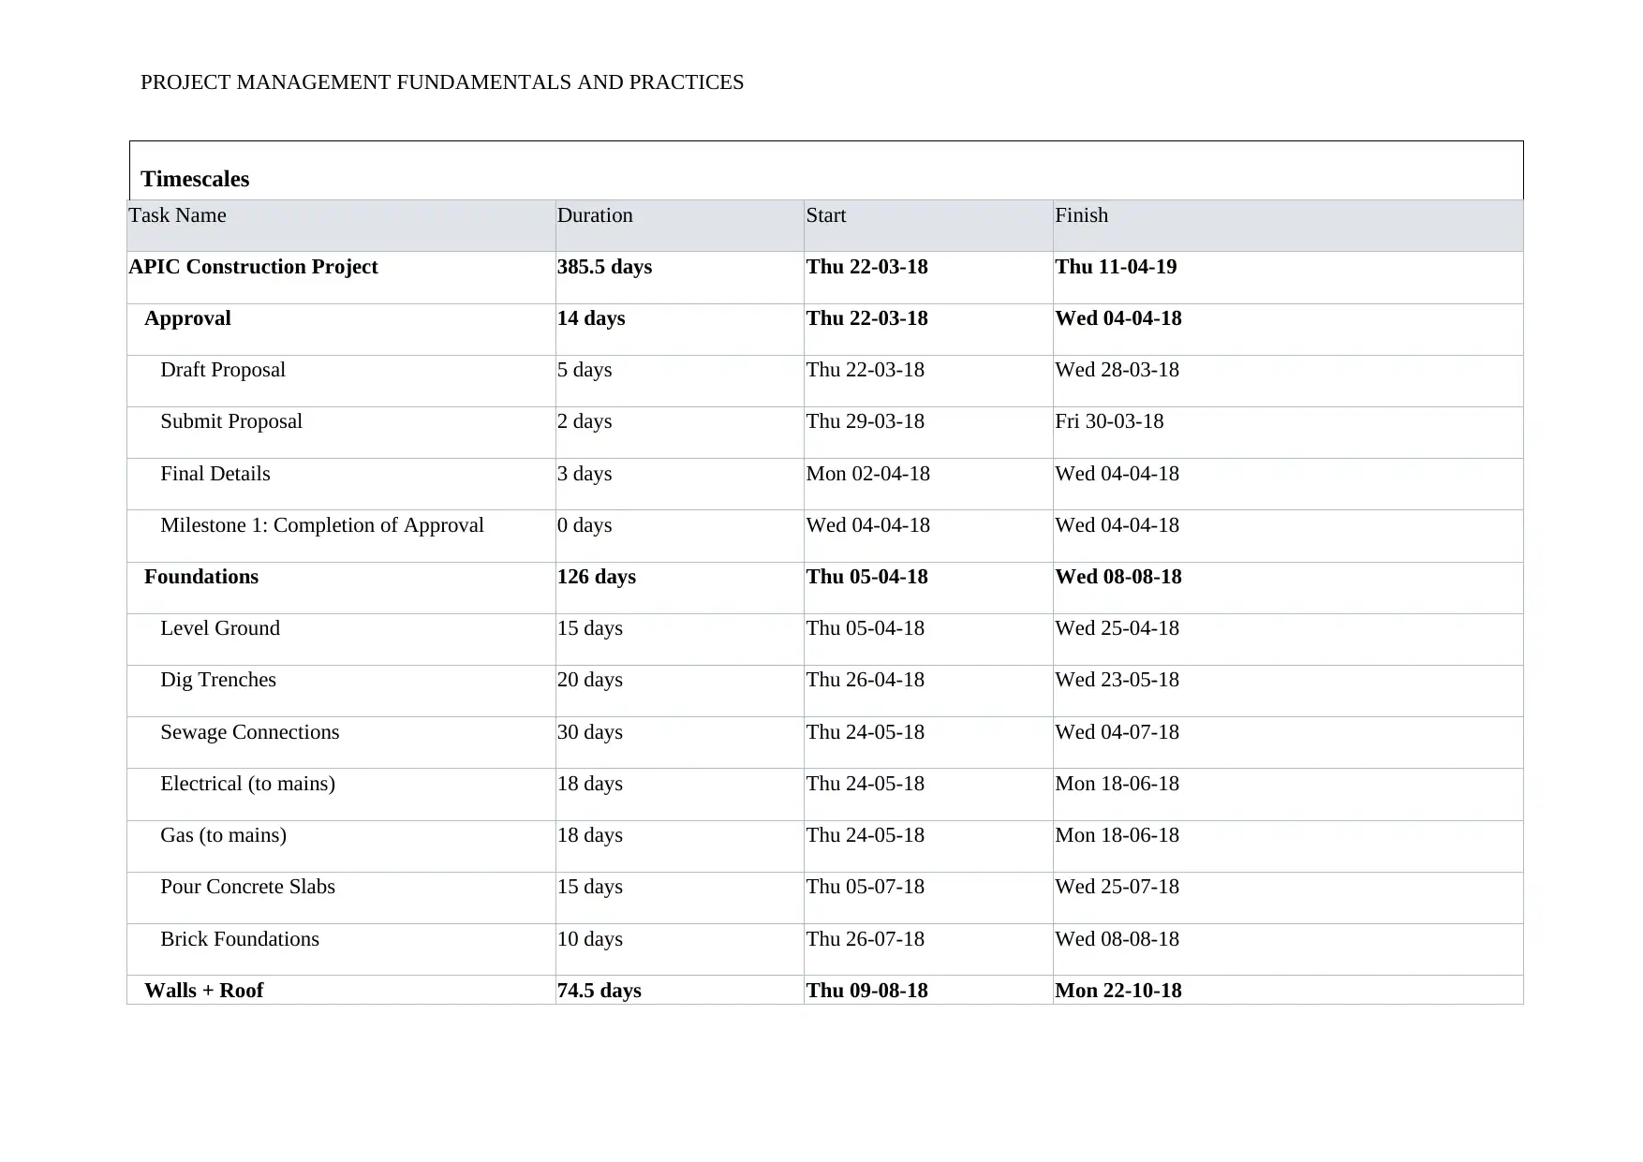Image resolution: width=1643 pixels, height=1162 pixels.
Task: Select the 'Draft Proposal' task
Action: click(x=223, y=370)
